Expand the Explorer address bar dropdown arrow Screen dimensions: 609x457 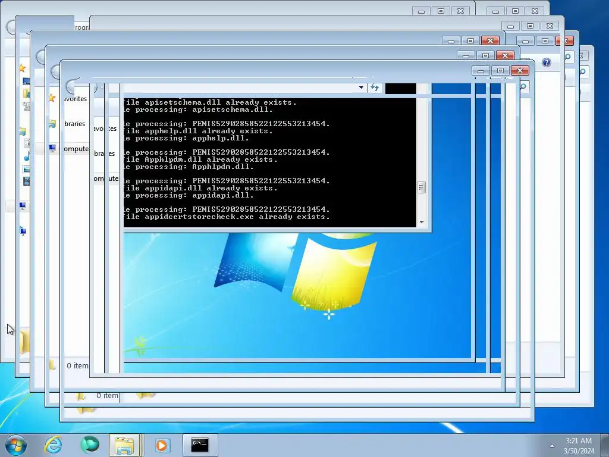(x=361, y=87)
